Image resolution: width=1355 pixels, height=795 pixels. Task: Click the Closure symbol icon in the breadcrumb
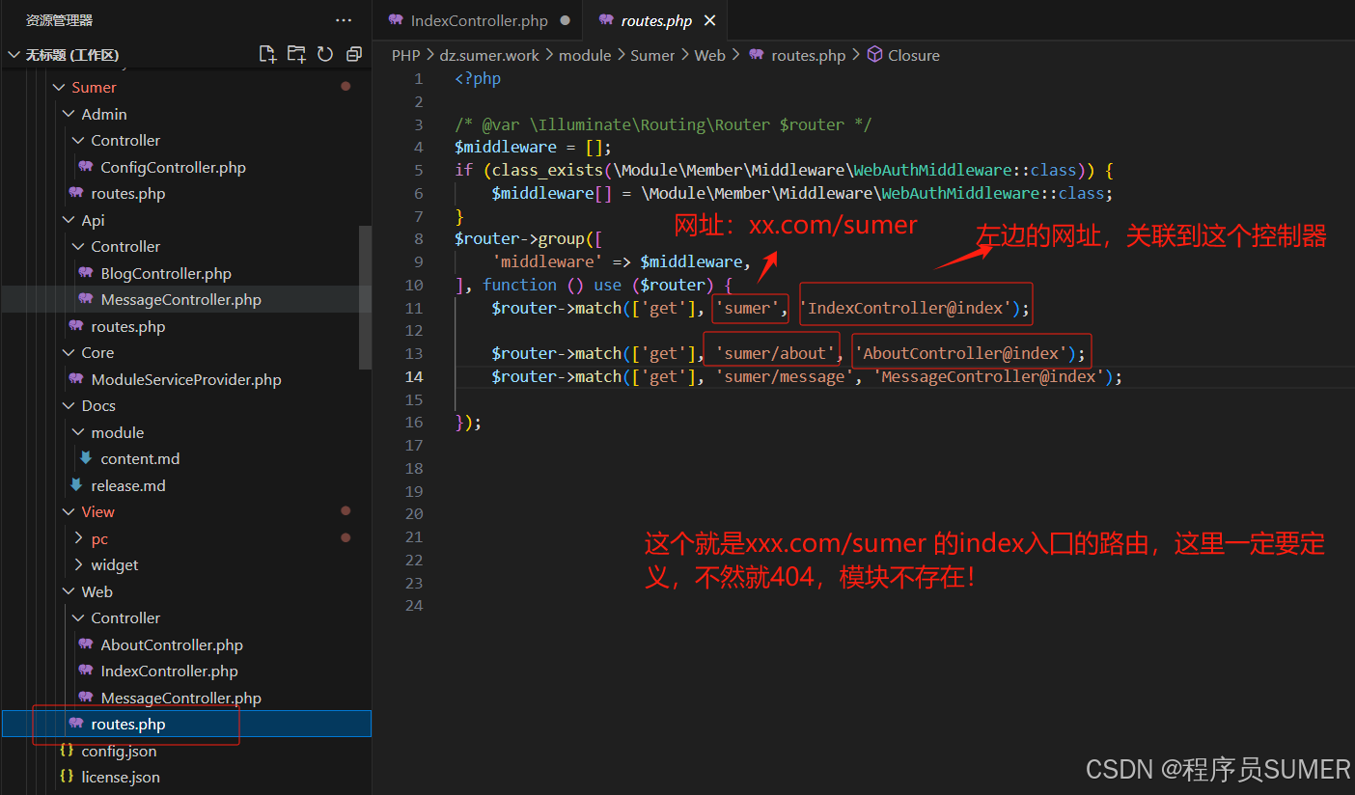tap(874, 55)
